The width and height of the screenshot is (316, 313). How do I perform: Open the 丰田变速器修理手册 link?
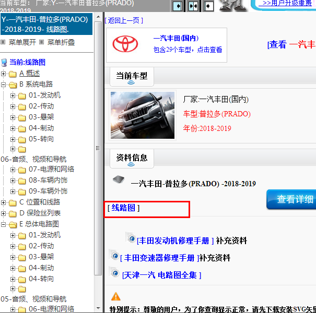(160, 258)
